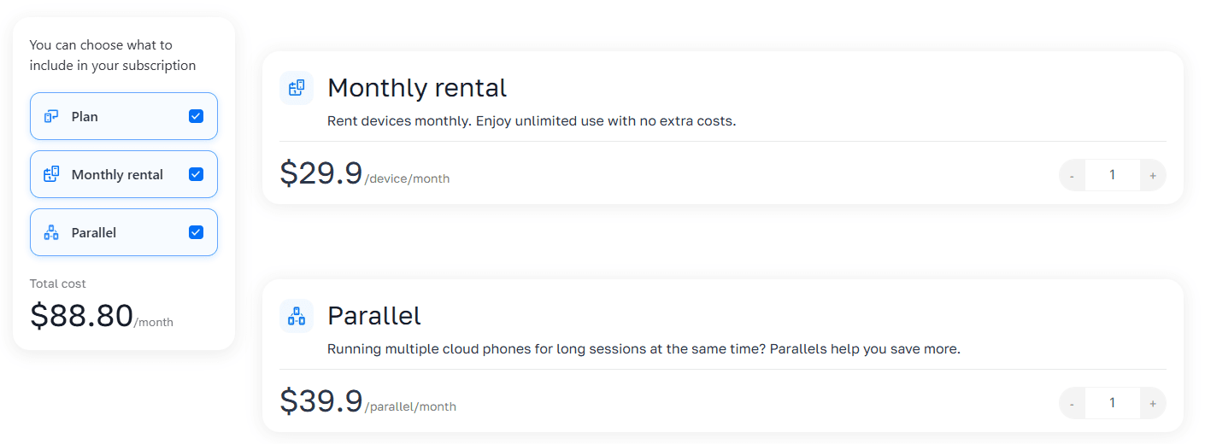Image resolution: width=1205 pixels, height=444 pixels.
Task: Increase the Monthly rental device quantity
Action: click(1153, 175)
